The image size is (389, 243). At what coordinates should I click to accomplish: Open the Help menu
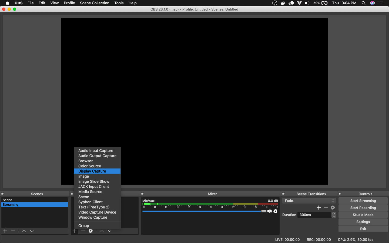pos(132,3)
